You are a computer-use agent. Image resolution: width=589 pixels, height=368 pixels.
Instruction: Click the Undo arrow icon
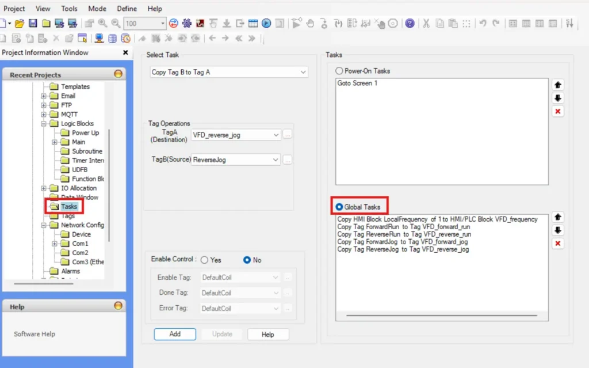point(481,24)
